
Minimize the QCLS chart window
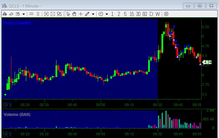188,6
